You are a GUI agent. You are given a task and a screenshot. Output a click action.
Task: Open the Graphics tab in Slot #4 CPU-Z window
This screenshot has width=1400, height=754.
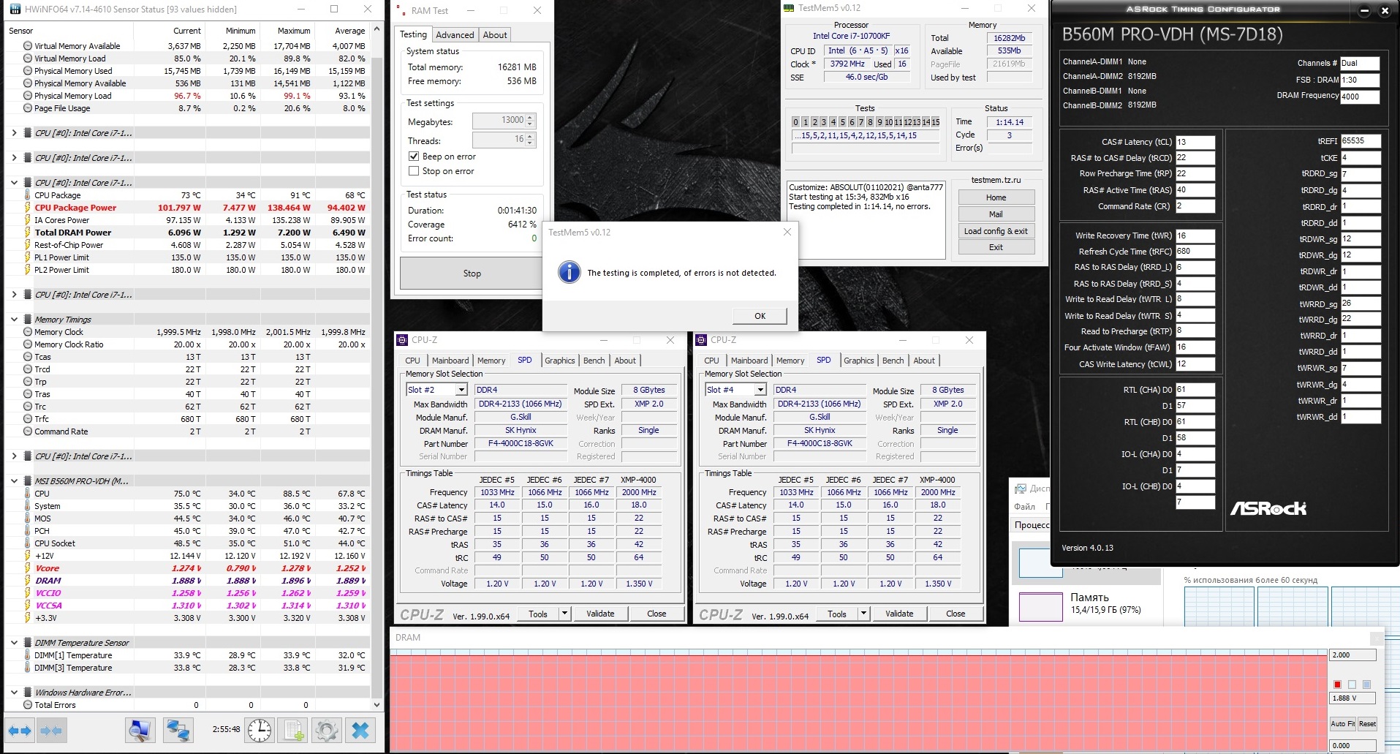pyautogui.click(x=859, y=361)
